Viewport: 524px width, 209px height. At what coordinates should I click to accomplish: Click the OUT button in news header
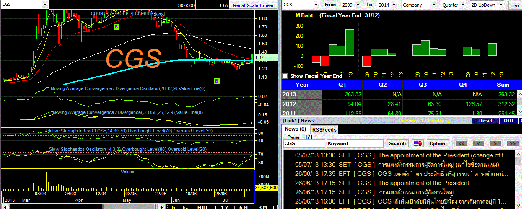tap(508, 121)
